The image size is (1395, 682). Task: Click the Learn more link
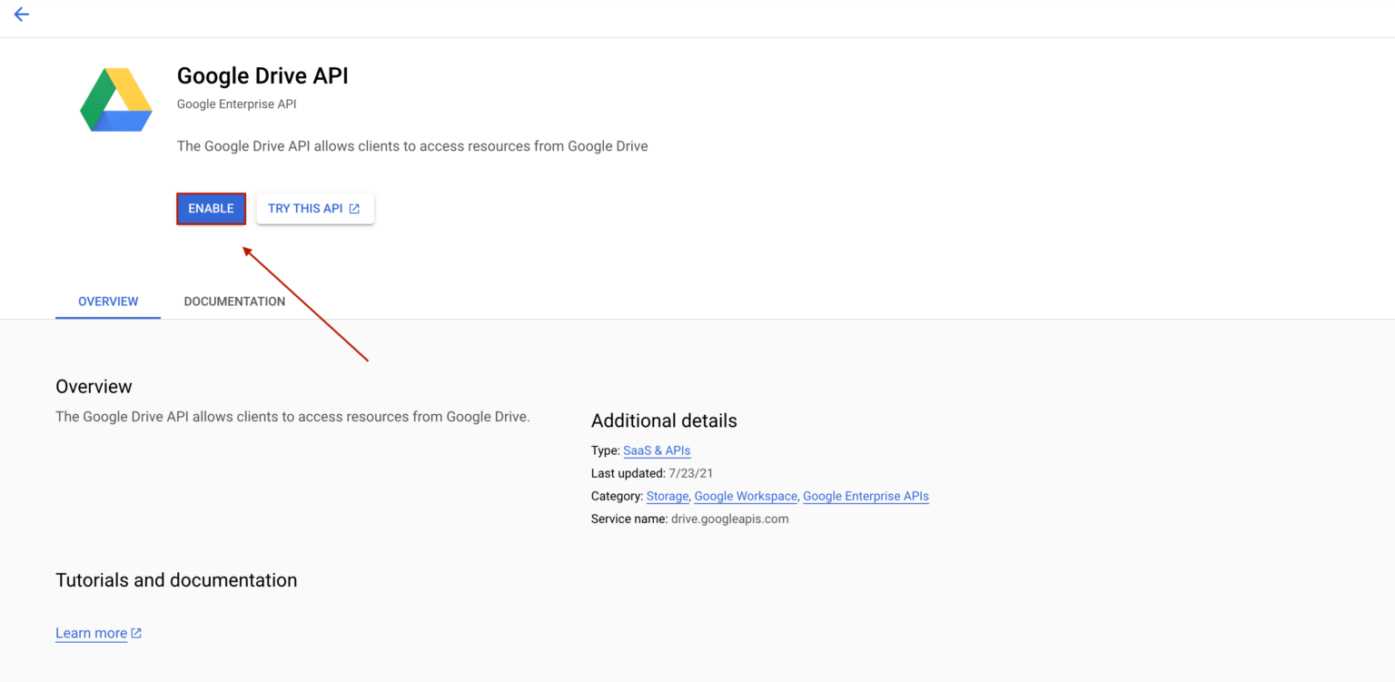pyautogui.click(x=91, y=633)
